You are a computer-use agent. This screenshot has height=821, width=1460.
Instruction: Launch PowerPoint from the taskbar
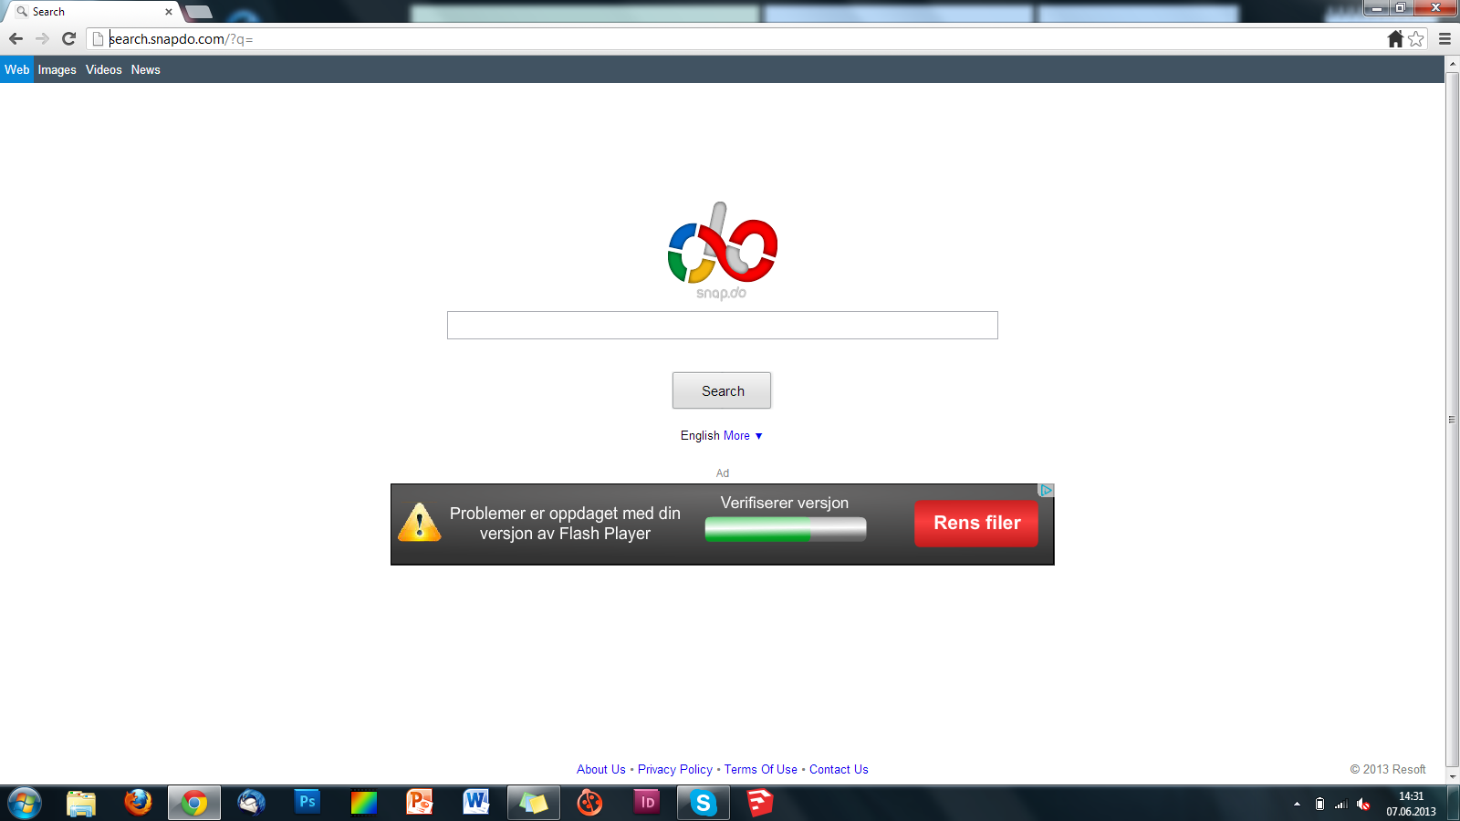click(x=420, y=803)
